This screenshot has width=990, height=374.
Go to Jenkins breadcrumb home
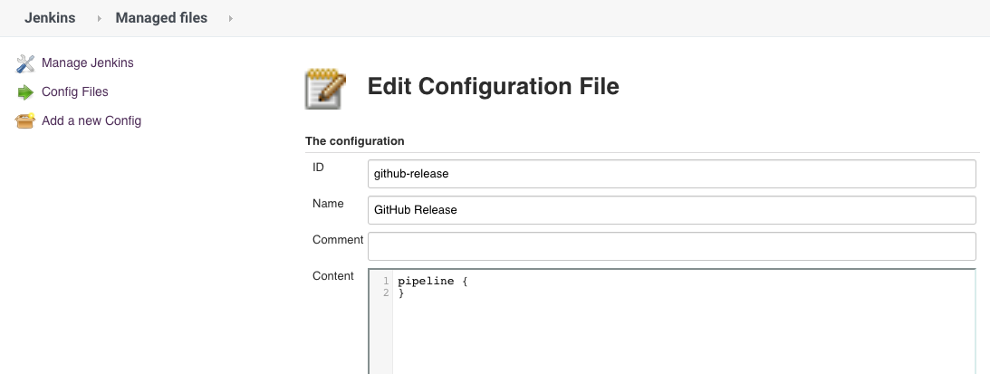pos(50,18)
